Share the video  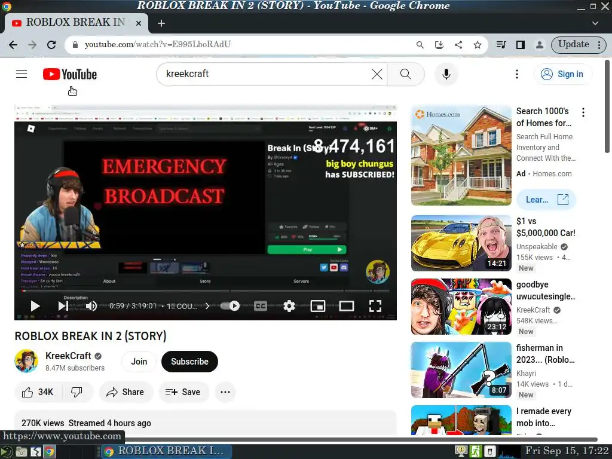click(x=126, y=392)
